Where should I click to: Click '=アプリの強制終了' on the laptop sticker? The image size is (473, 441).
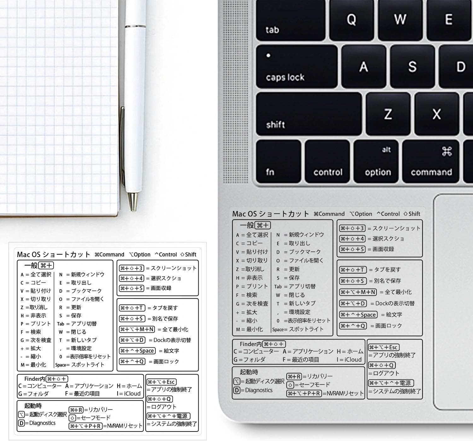392,355
